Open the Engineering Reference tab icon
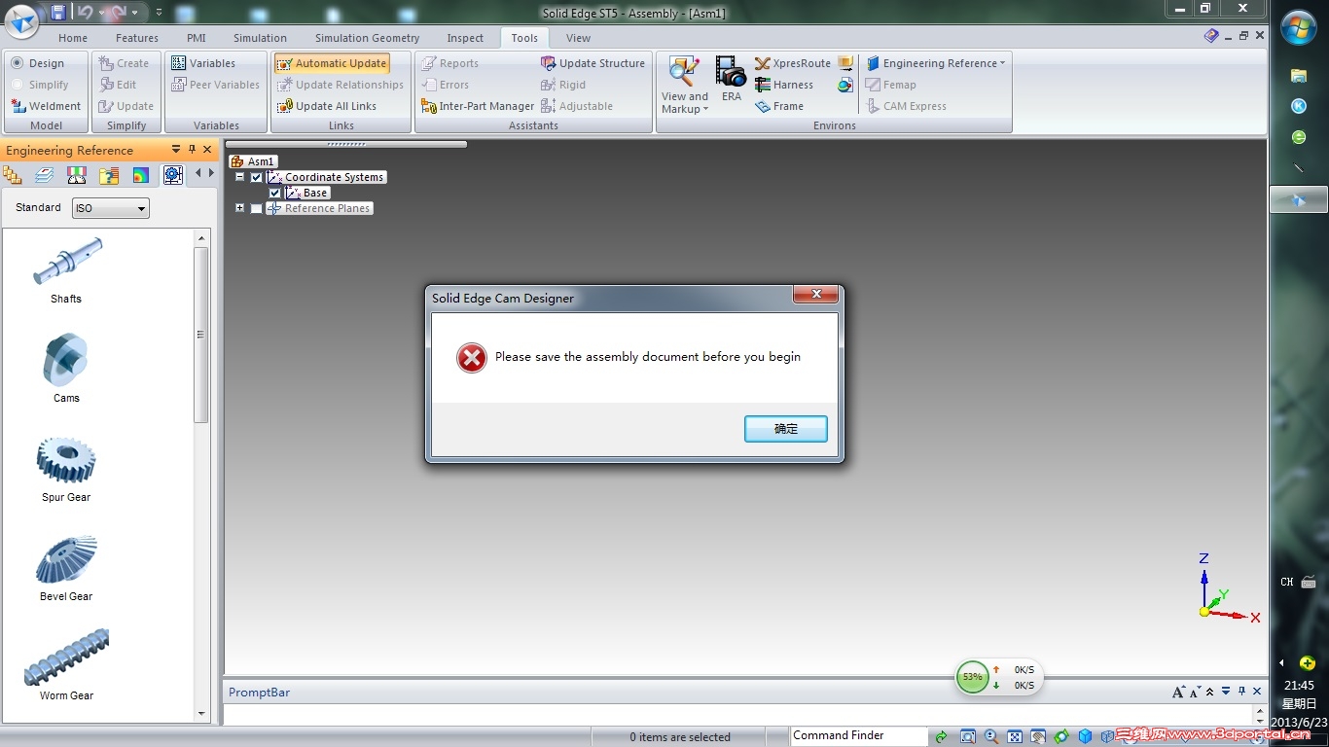This screenshot has width=1329, height=747. tap(173, 175)
